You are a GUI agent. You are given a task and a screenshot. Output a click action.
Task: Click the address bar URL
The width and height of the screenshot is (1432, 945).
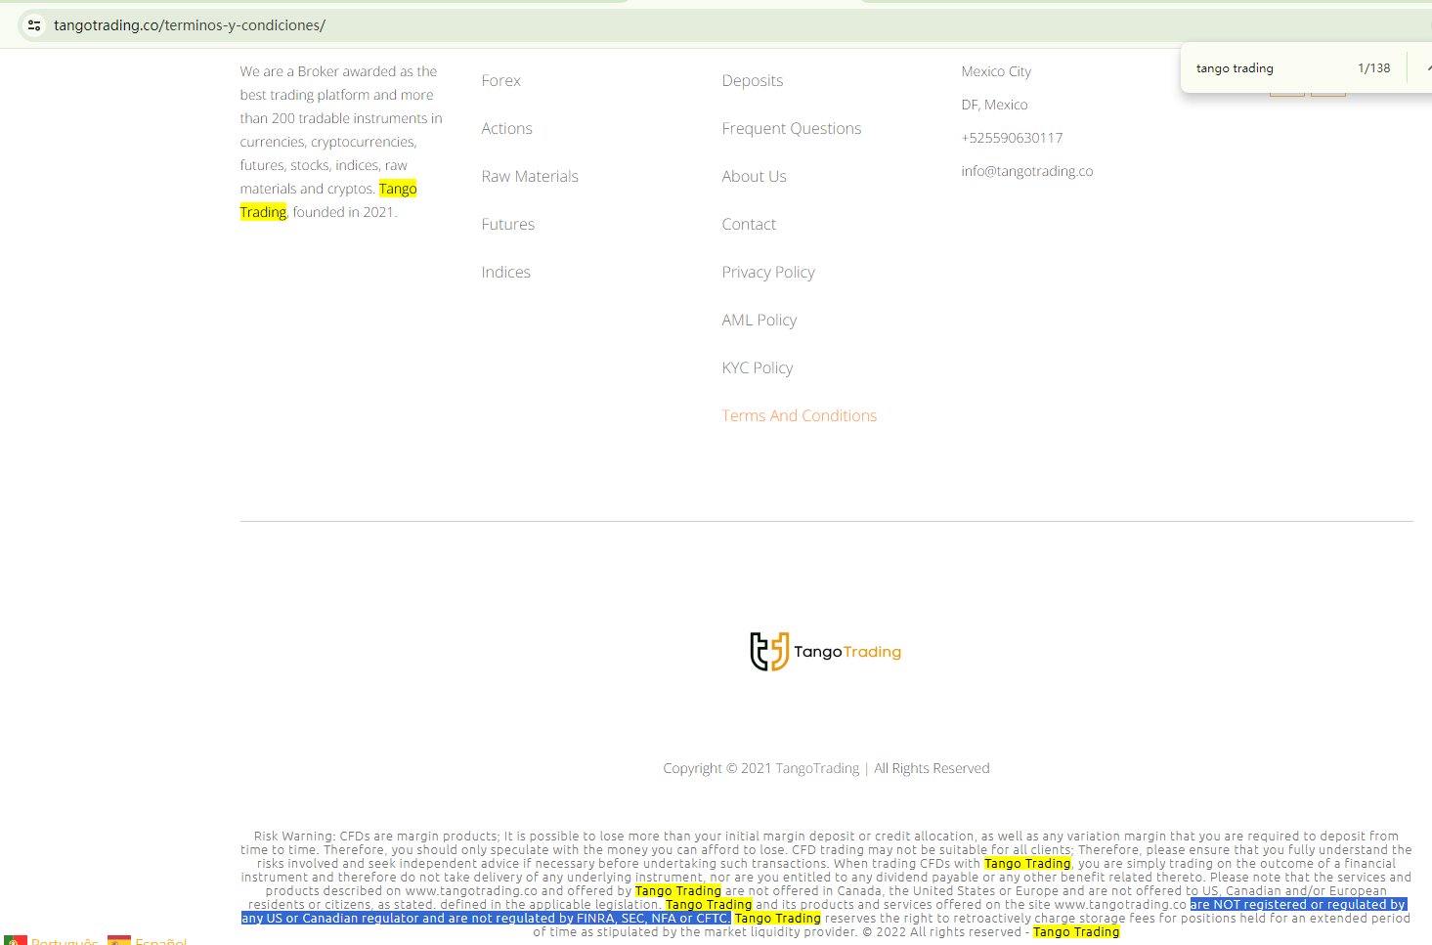(x=190, y=25)
